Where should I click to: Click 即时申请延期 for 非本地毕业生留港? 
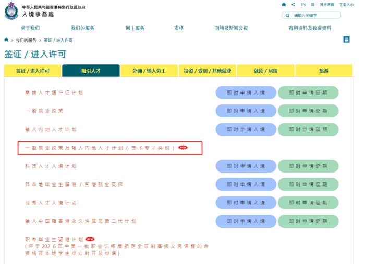(x=308, y=184)
